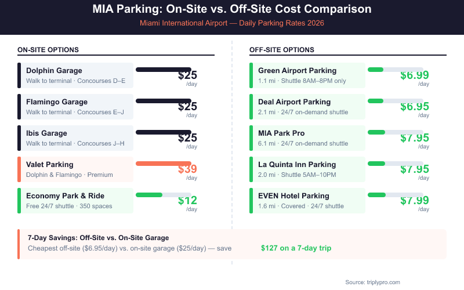Click the $127 on a 7-day trip text
464x290 pixels.
(x=296, y=248)
